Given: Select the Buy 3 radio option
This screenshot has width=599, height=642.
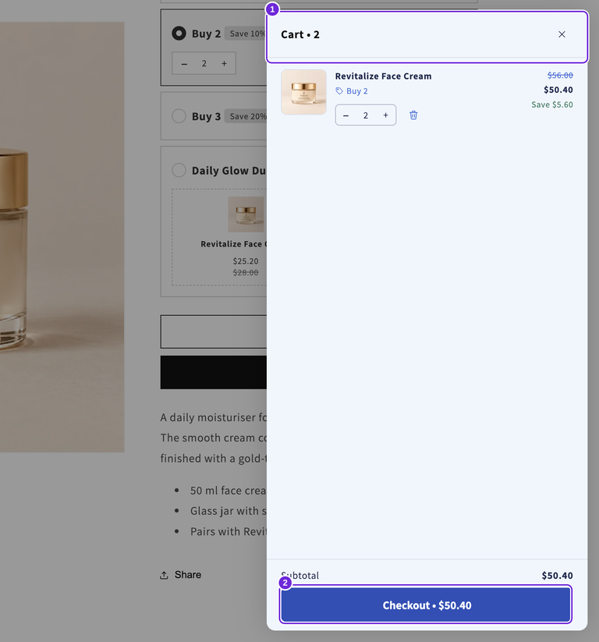Looking at the screenshot, I should 179,116.
